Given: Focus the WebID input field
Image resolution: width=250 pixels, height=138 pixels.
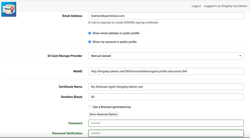Looking at the screenshot, I should click(x=166, y=71).
